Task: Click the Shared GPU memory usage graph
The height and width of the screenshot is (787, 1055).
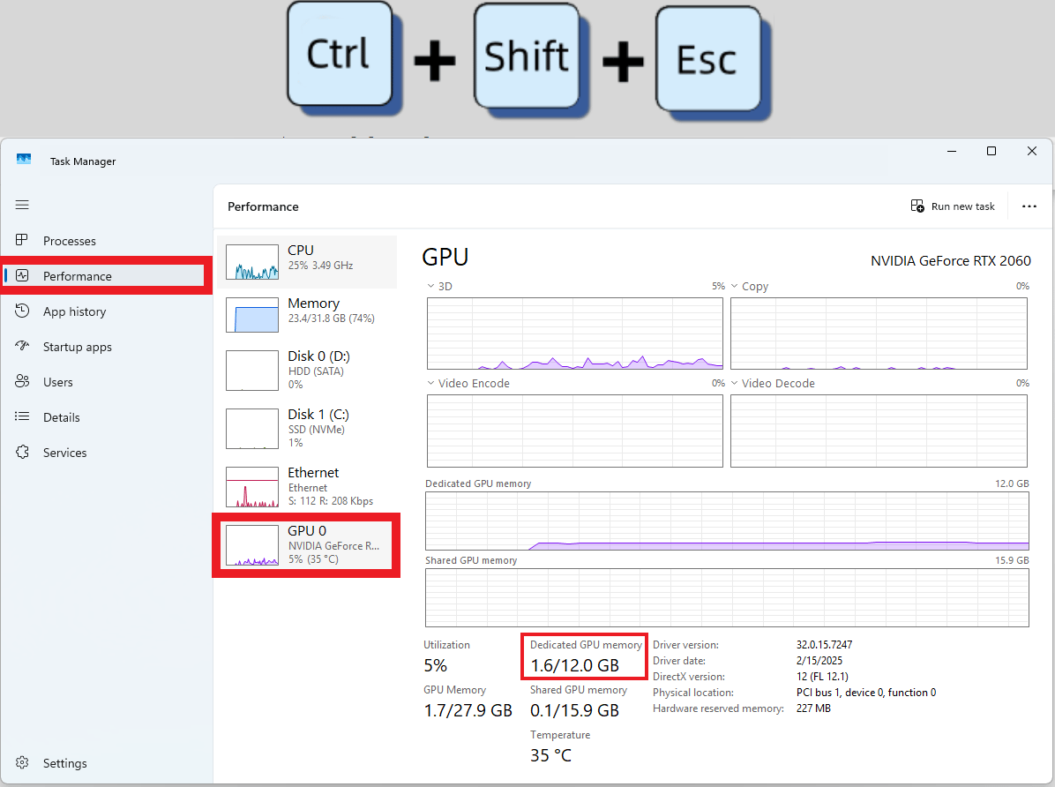Action: pos(727,598)
